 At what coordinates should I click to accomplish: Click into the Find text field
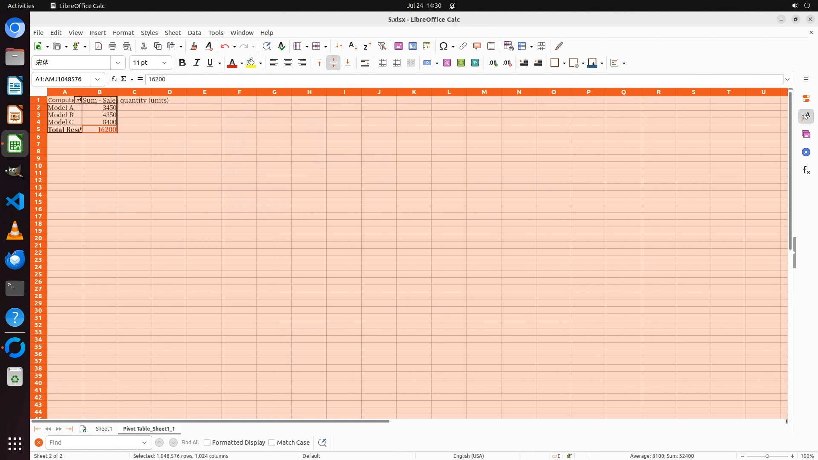(x=92, y=443)
